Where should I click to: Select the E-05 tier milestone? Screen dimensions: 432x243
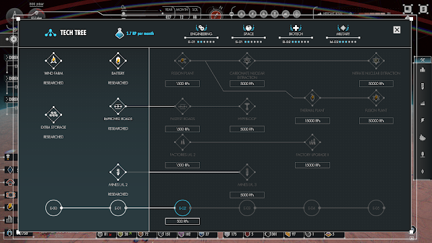point(376,208)
